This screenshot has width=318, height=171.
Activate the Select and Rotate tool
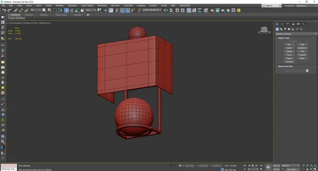(72, 10)
